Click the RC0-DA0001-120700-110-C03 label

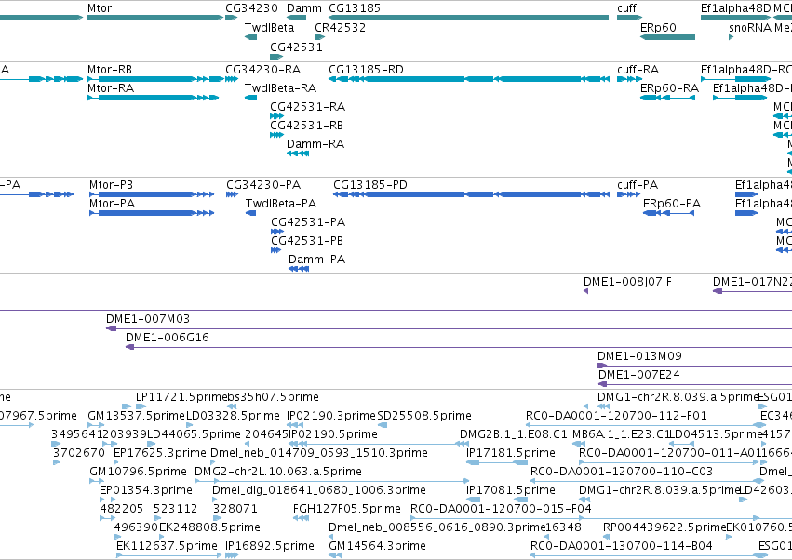point(622,472)
